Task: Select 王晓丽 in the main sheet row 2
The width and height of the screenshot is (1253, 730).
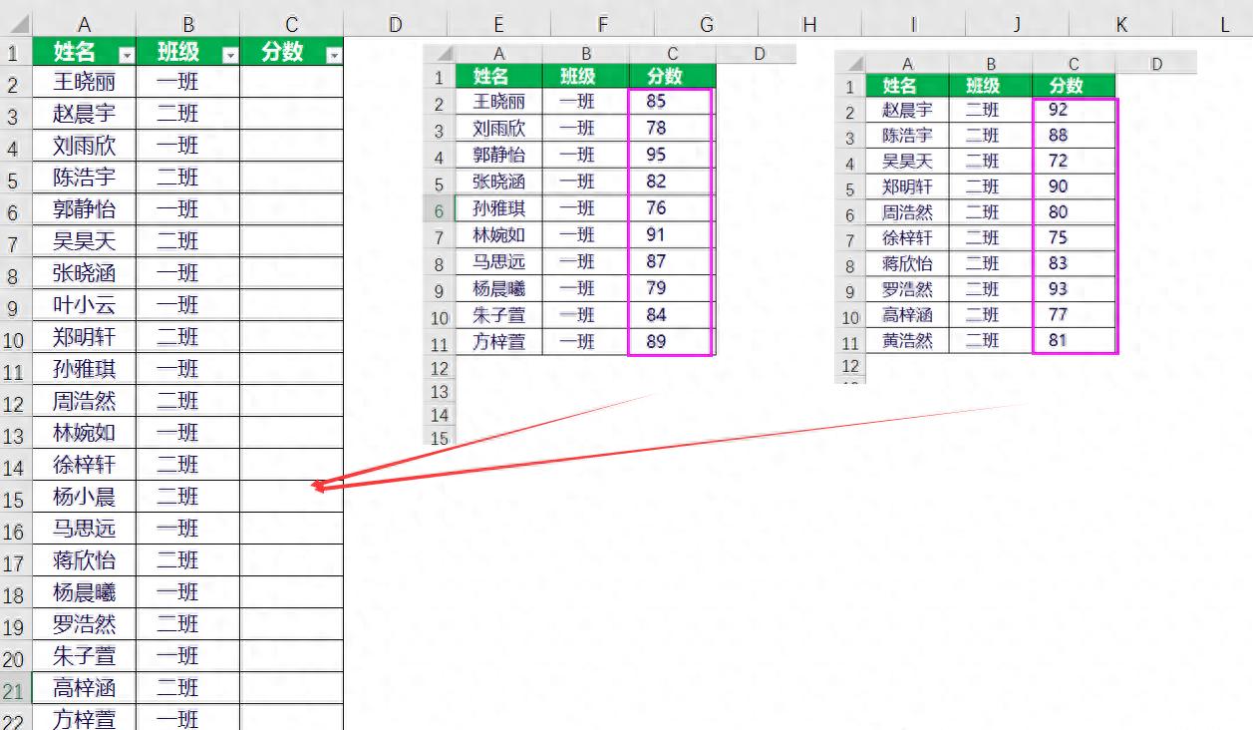Action: click(84, 82)
